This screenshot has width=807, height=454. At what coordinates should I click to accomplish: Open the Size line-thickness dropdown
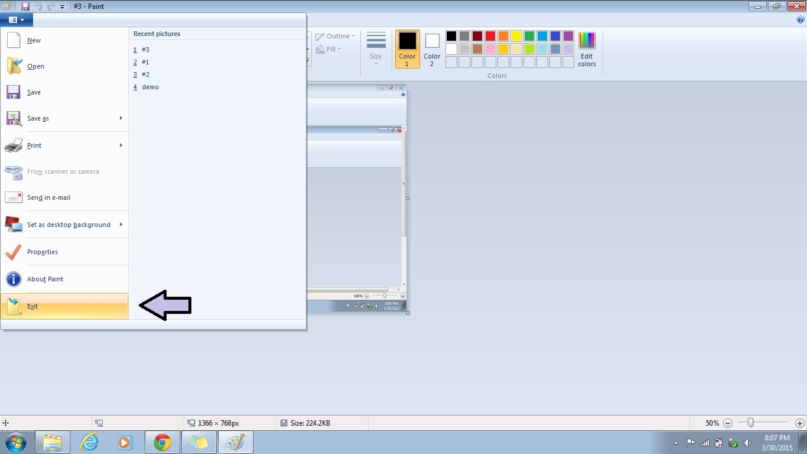point(376,48)
